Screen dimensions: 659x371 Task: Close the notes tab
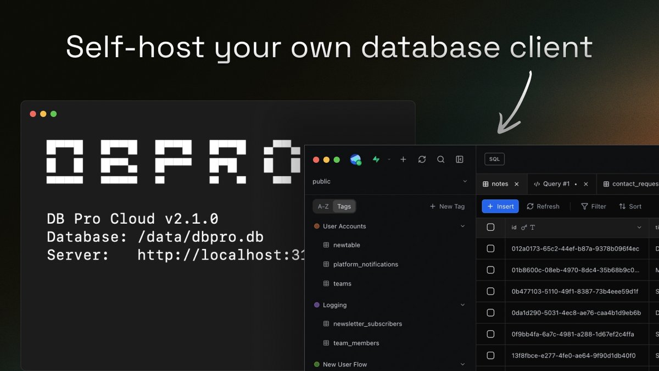(516, 184)
